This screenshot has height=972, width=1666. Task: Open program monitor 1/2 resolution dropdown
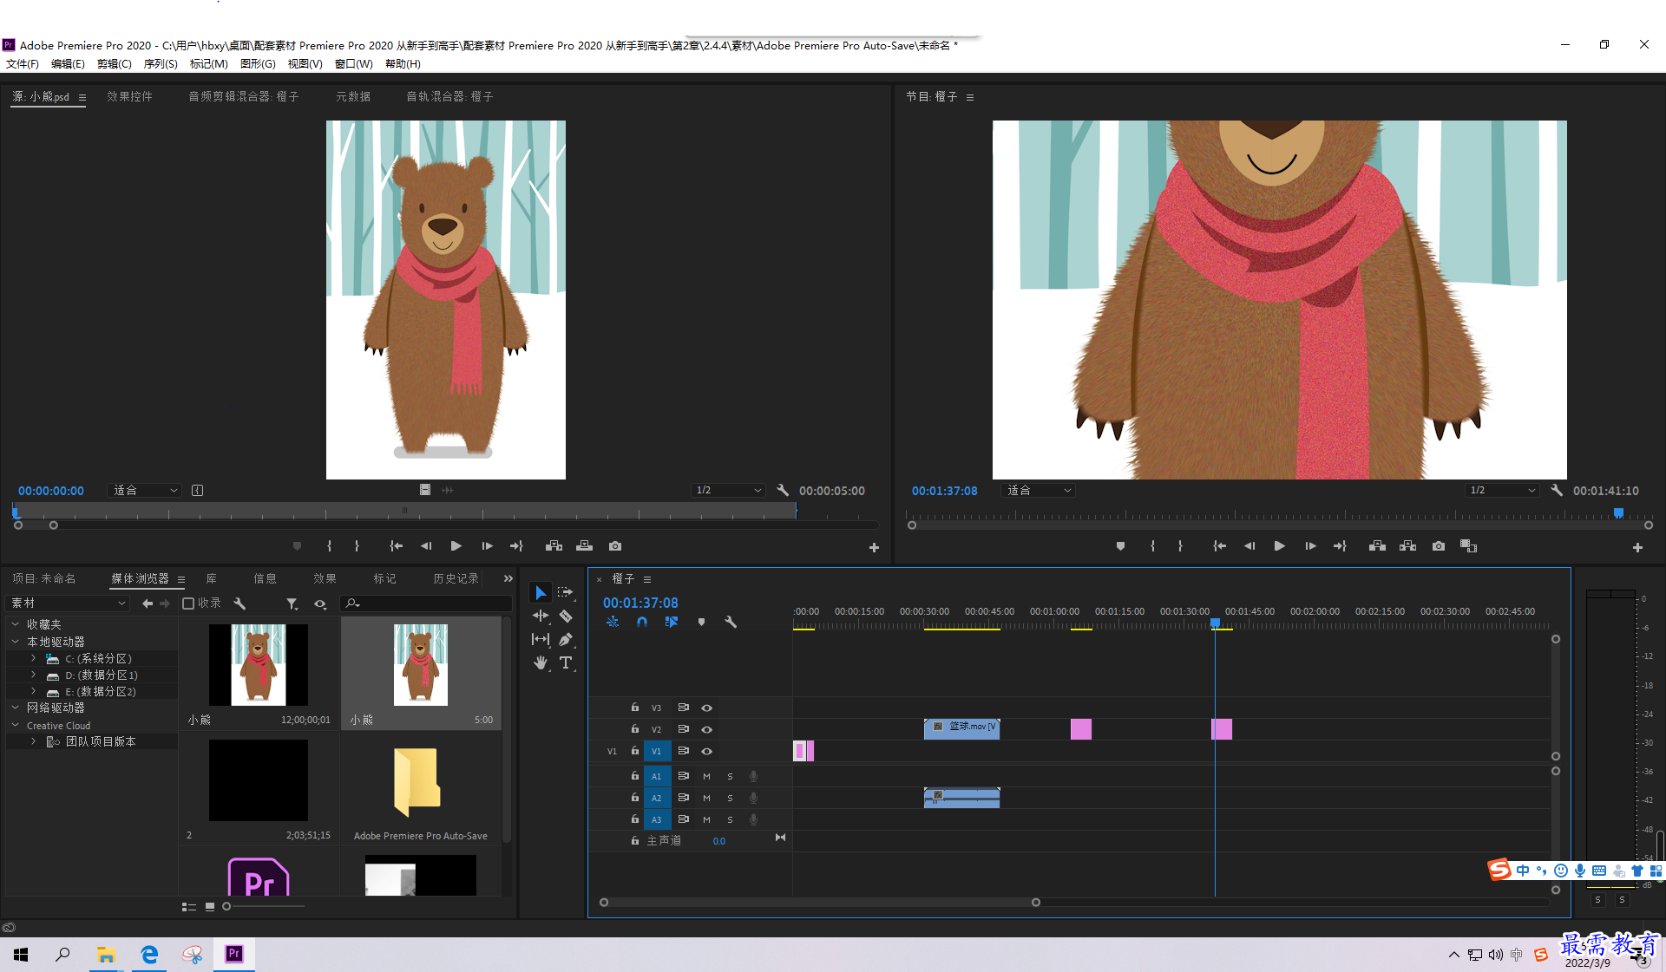click(1503, 491)
